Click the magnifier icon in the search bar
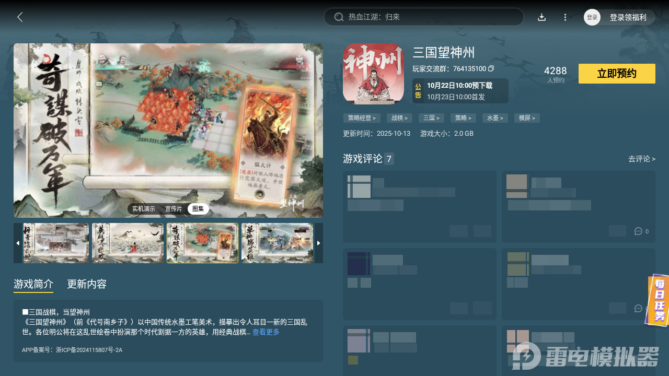The image size is (669, 376). (338, 17)
